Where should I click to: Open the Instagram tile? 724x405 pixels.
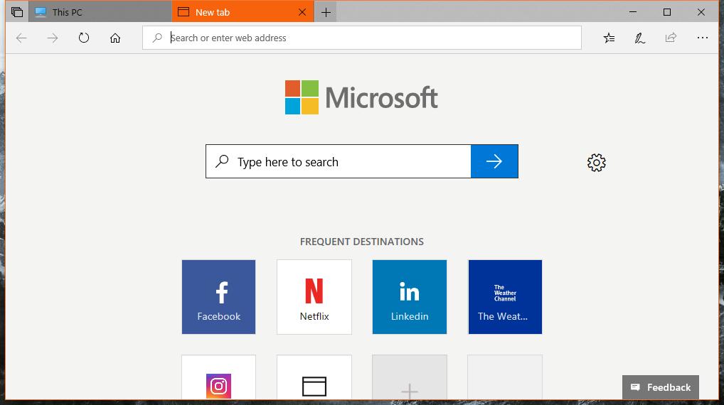click(x=218, y=377)
